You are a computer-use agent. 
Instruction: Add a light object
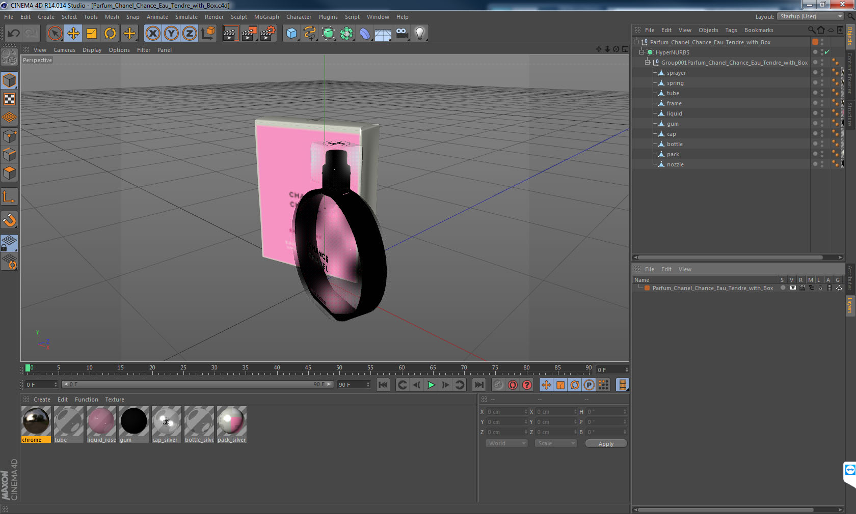click(x=420, y=34)
